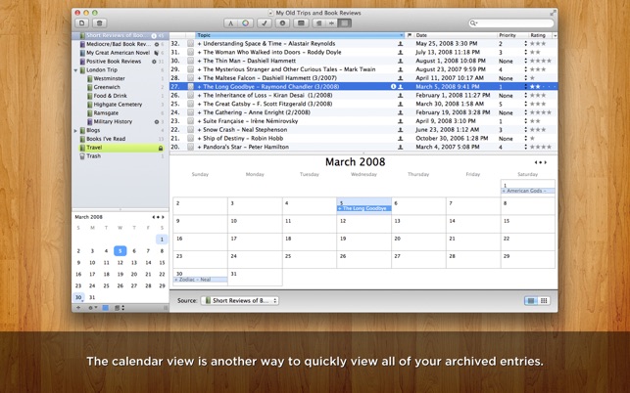Toggle checkbox for Snow Crash entry
The image size is (630, 393).
point(190,130)
